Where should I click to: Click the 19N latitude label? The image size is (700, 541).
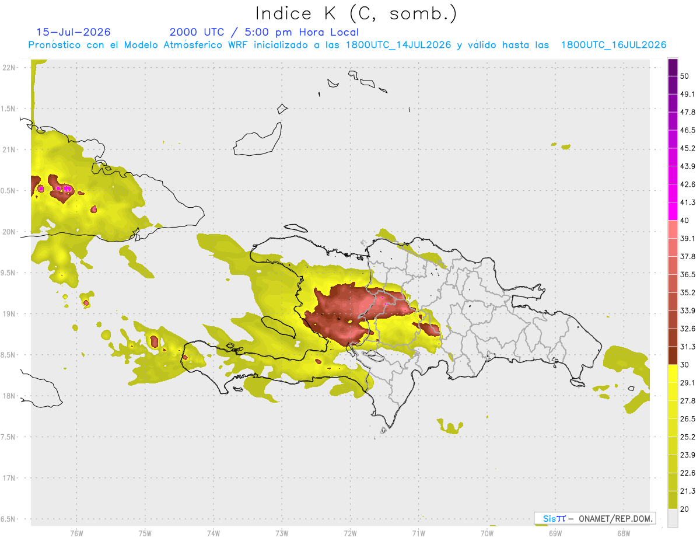coord(9,313)
